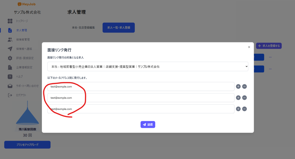Screen dimensions: 295x159
Task: Go to トップページ in the sidebar
Action: tap(22, 21)
